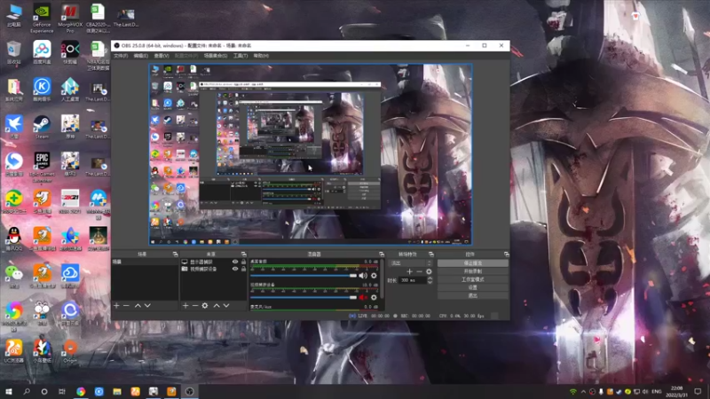The width and height of the screenshot is (710, 399).
Task: Mute the desktop audio speaker icon
Action: pyautogui.click(x=363, y=276)
